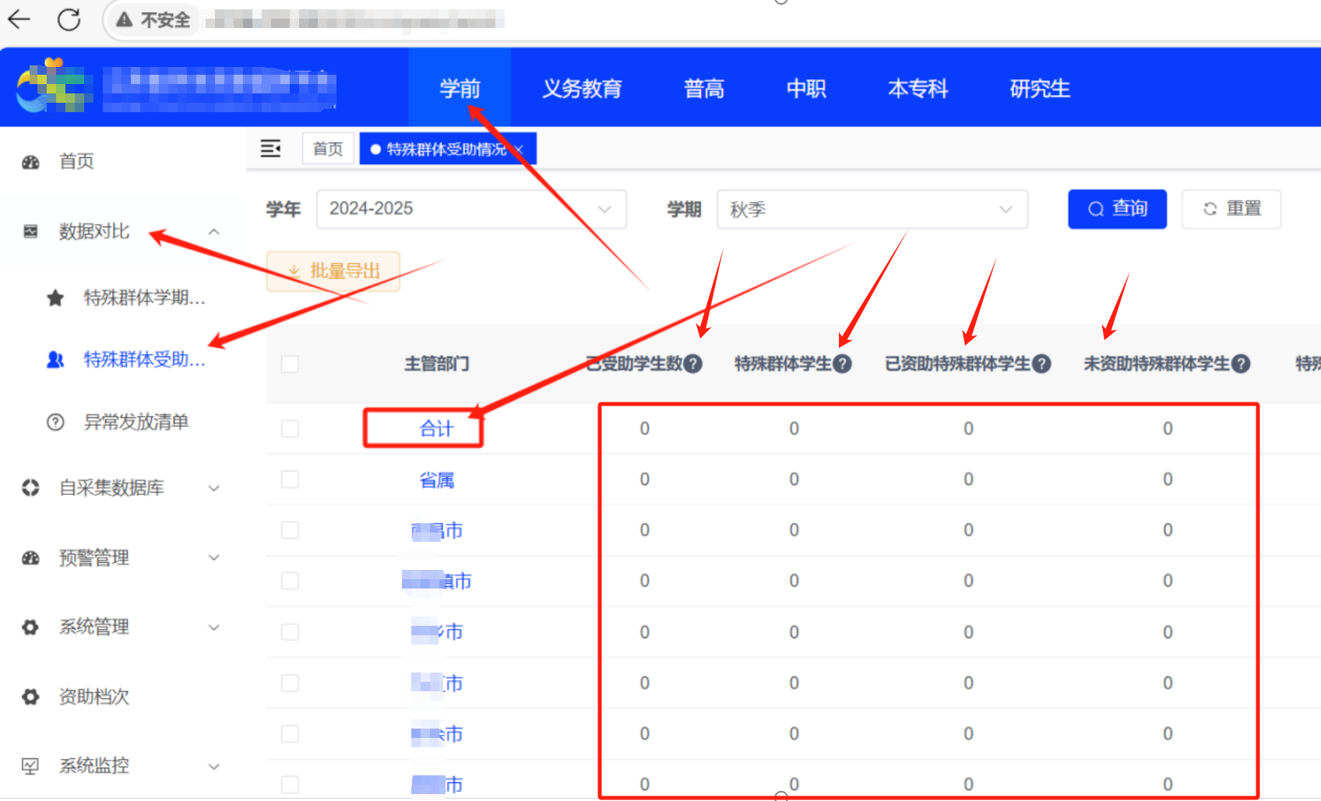
Task: Expand the 自采集数据库 menu chevron
Action: click(214, 488)
